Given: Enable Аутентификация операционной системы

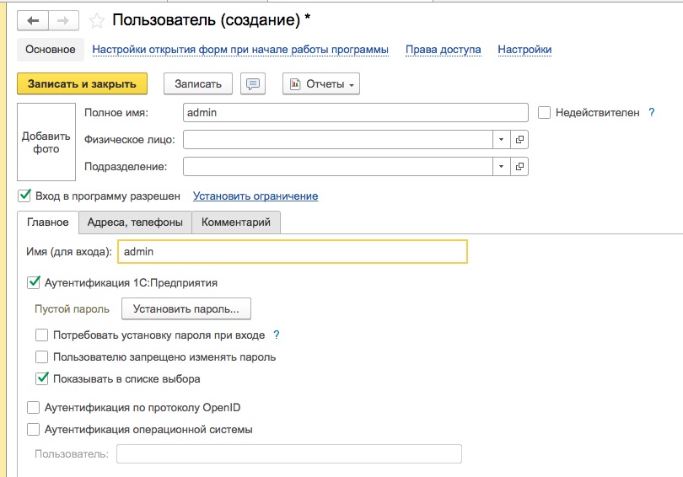Looking at the screenshot, I should [33, 430].
